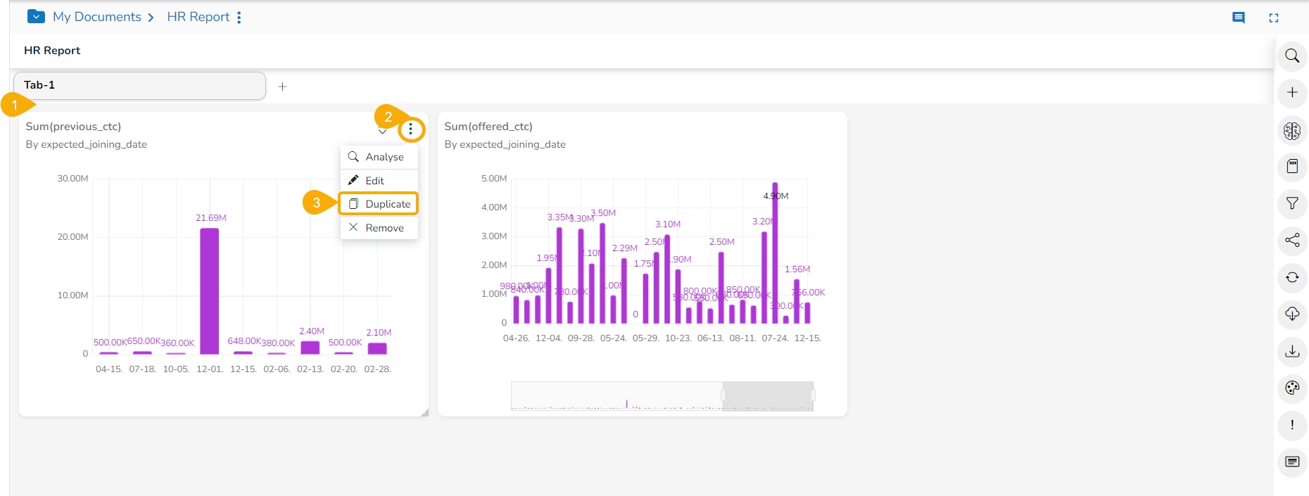
Task: Click the 2.10M bar in previous_ctc chart
Action: (x=377, y=348)
